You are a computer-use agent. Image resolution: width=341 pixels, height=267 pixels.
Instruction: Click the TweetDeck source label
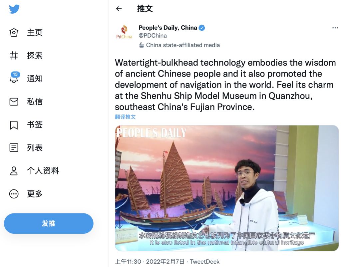[x=205, y=262]
